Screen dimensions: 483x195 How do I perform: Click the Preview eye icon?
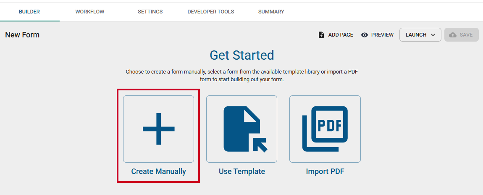coord(365,35)
